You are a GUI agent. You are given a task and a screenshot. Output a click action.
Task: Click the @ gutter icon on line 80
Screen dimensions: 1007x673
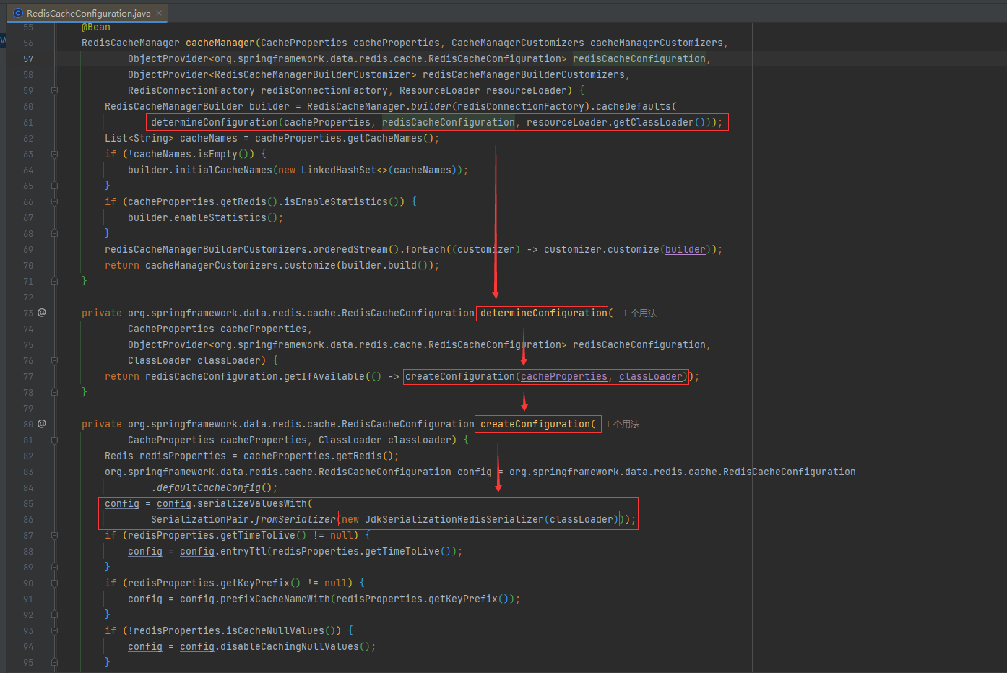42,424
